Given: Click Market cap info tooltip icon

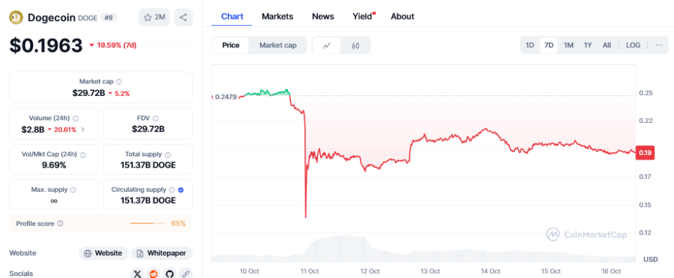Looking at the screenshot, I should pos(119,81).
